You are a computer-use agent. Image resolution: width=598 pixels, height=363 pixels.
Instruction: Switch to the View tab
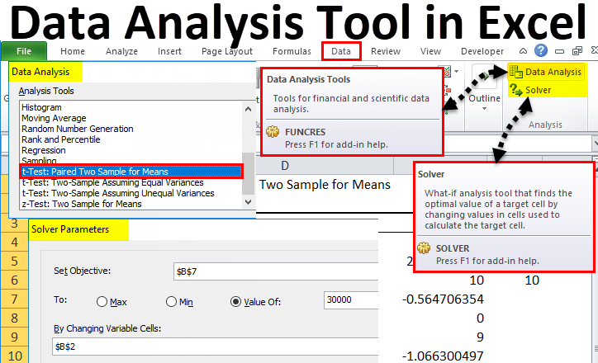pyautogui.click(x=430, y=51)
